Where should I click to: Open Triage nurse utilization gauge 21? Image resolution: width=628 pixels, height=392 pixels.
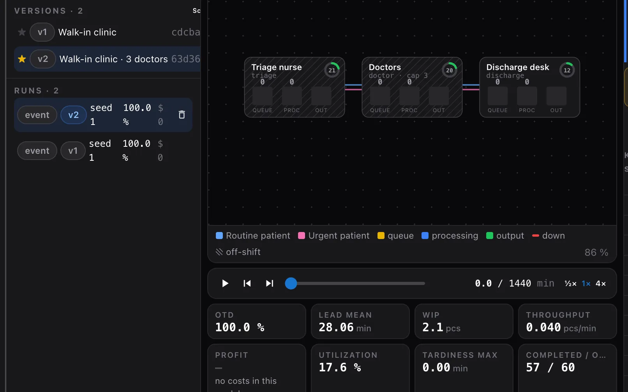point(332,70)
